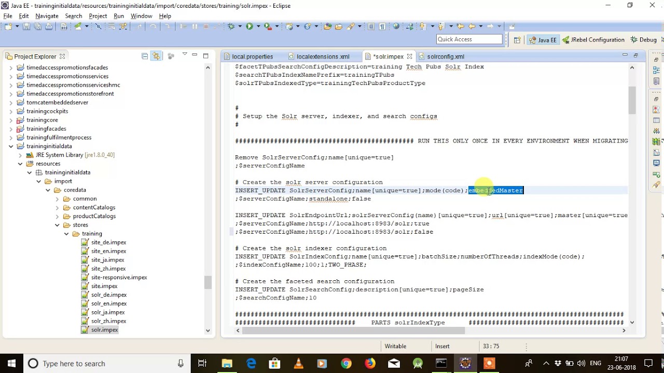
Task: Open Chrome from the taskbar
Action: click(346, 364)
